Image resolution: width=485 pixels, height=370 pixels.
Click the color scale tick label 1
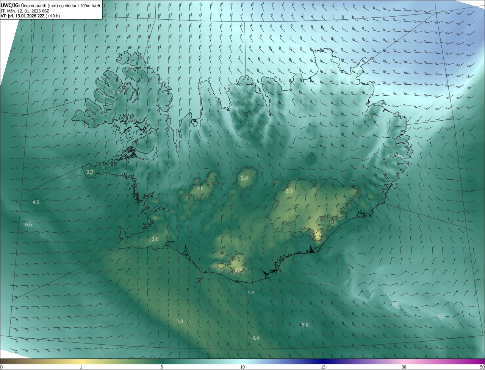click(x=81, y=367)
